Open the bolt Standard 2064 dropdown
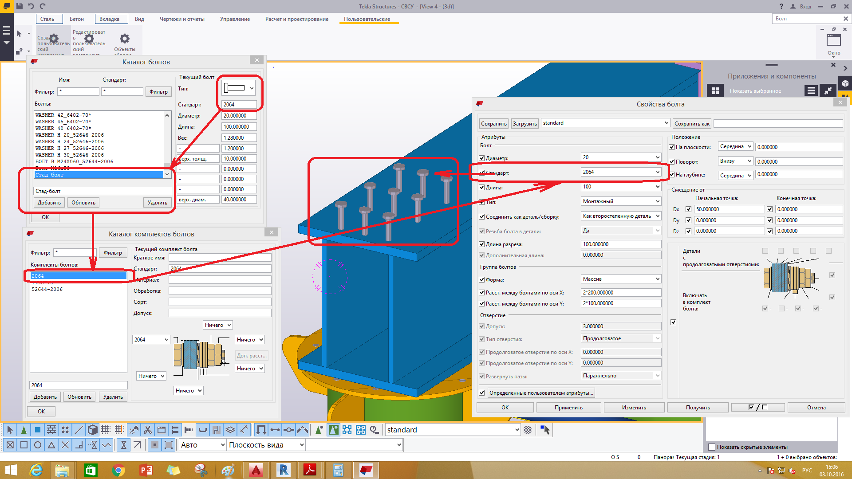Image resolution: width=852 pixels, height=479 pixels. pos(658,172)
